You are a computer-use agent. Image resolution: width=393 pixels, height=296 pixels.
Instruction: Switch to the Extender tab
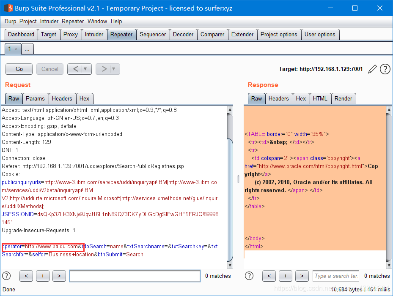(x=242, y=34)
